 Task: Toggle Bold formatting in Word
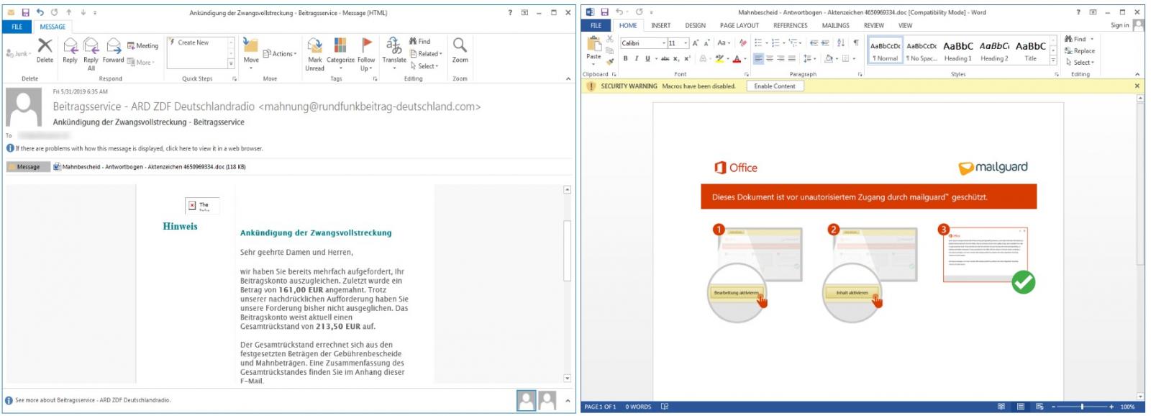tap(625, 59)
